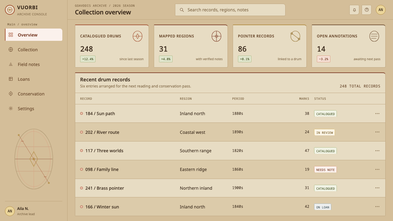Open more options for 202 / River route
Screen dimensions: 393x221
[x=377, y=132]
